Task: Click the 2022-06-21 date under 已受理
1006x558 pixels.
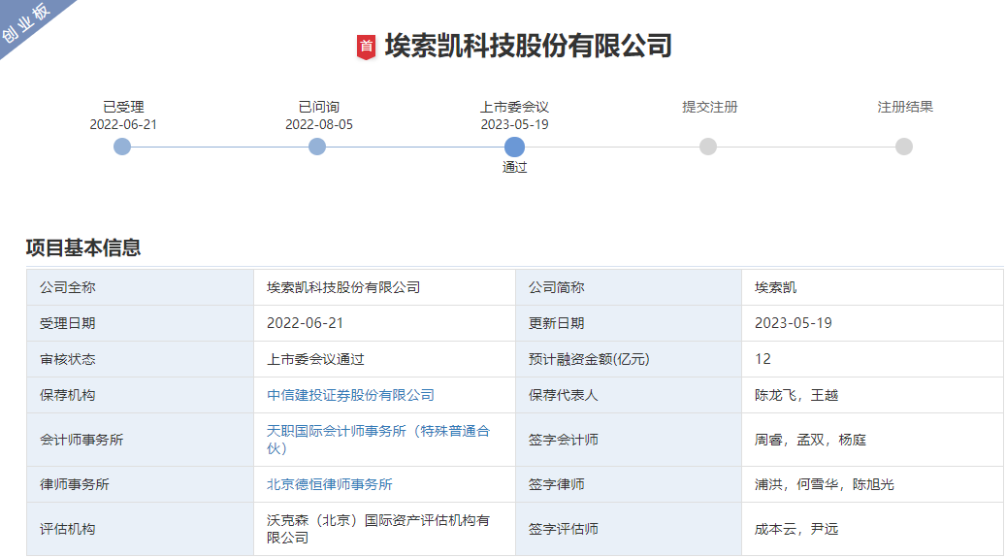Action: (x=123, y=124)
